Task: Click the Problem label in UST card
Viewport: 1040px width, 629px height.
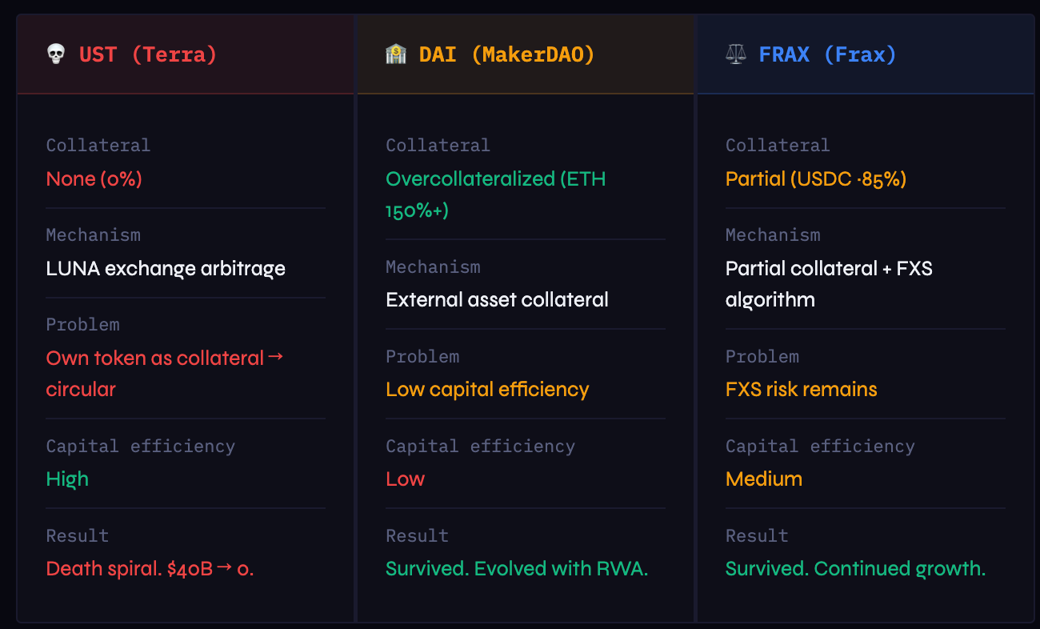Action: pos(83,324)
